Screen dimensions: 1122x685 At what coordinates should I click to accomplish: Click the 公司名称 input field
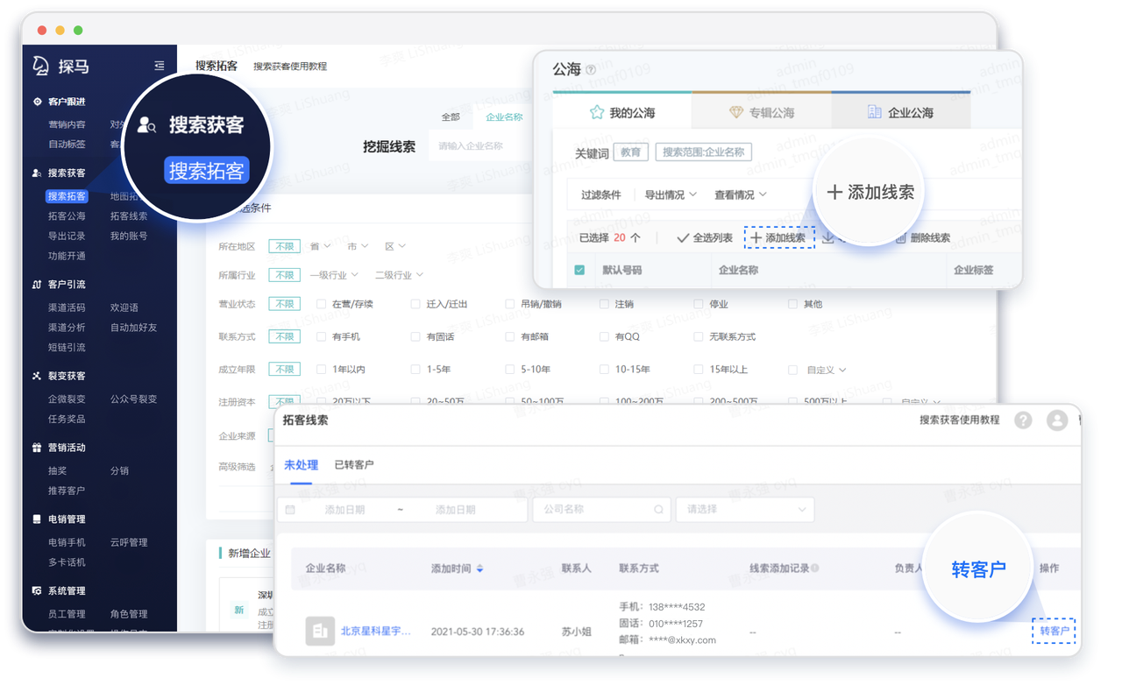pos(602,510)
